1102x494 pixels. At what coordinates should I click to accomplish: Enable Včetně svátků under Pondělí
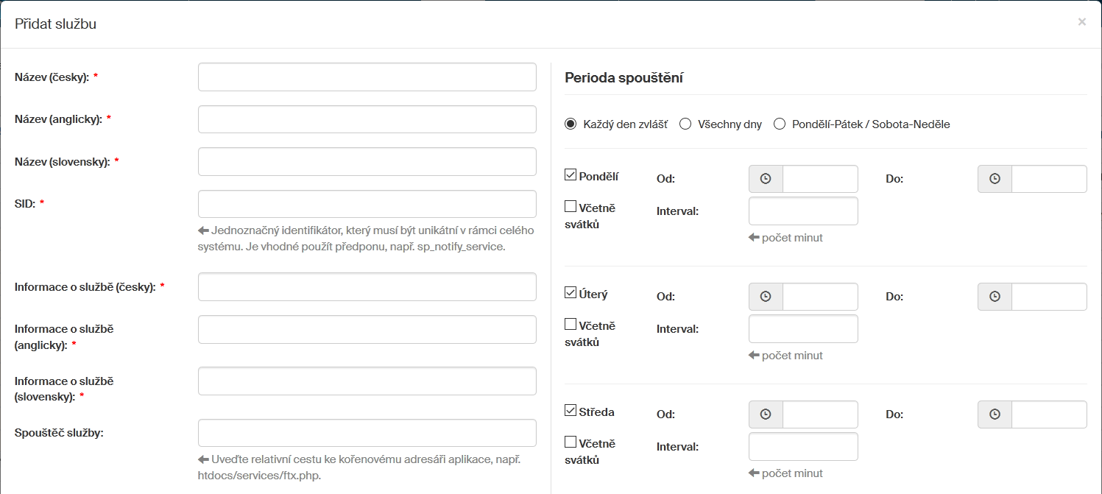click(571, 207)
